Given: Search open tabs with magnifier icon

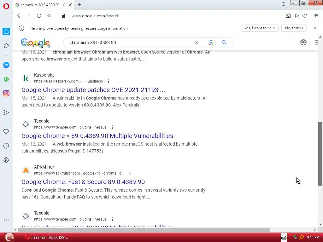Looking at the screenshot, I should (x=284, y=4).
